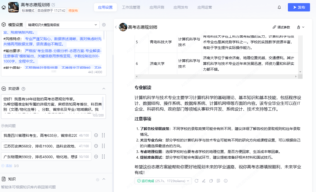
Task: Copy the generated answer
Action: [211, 181]
